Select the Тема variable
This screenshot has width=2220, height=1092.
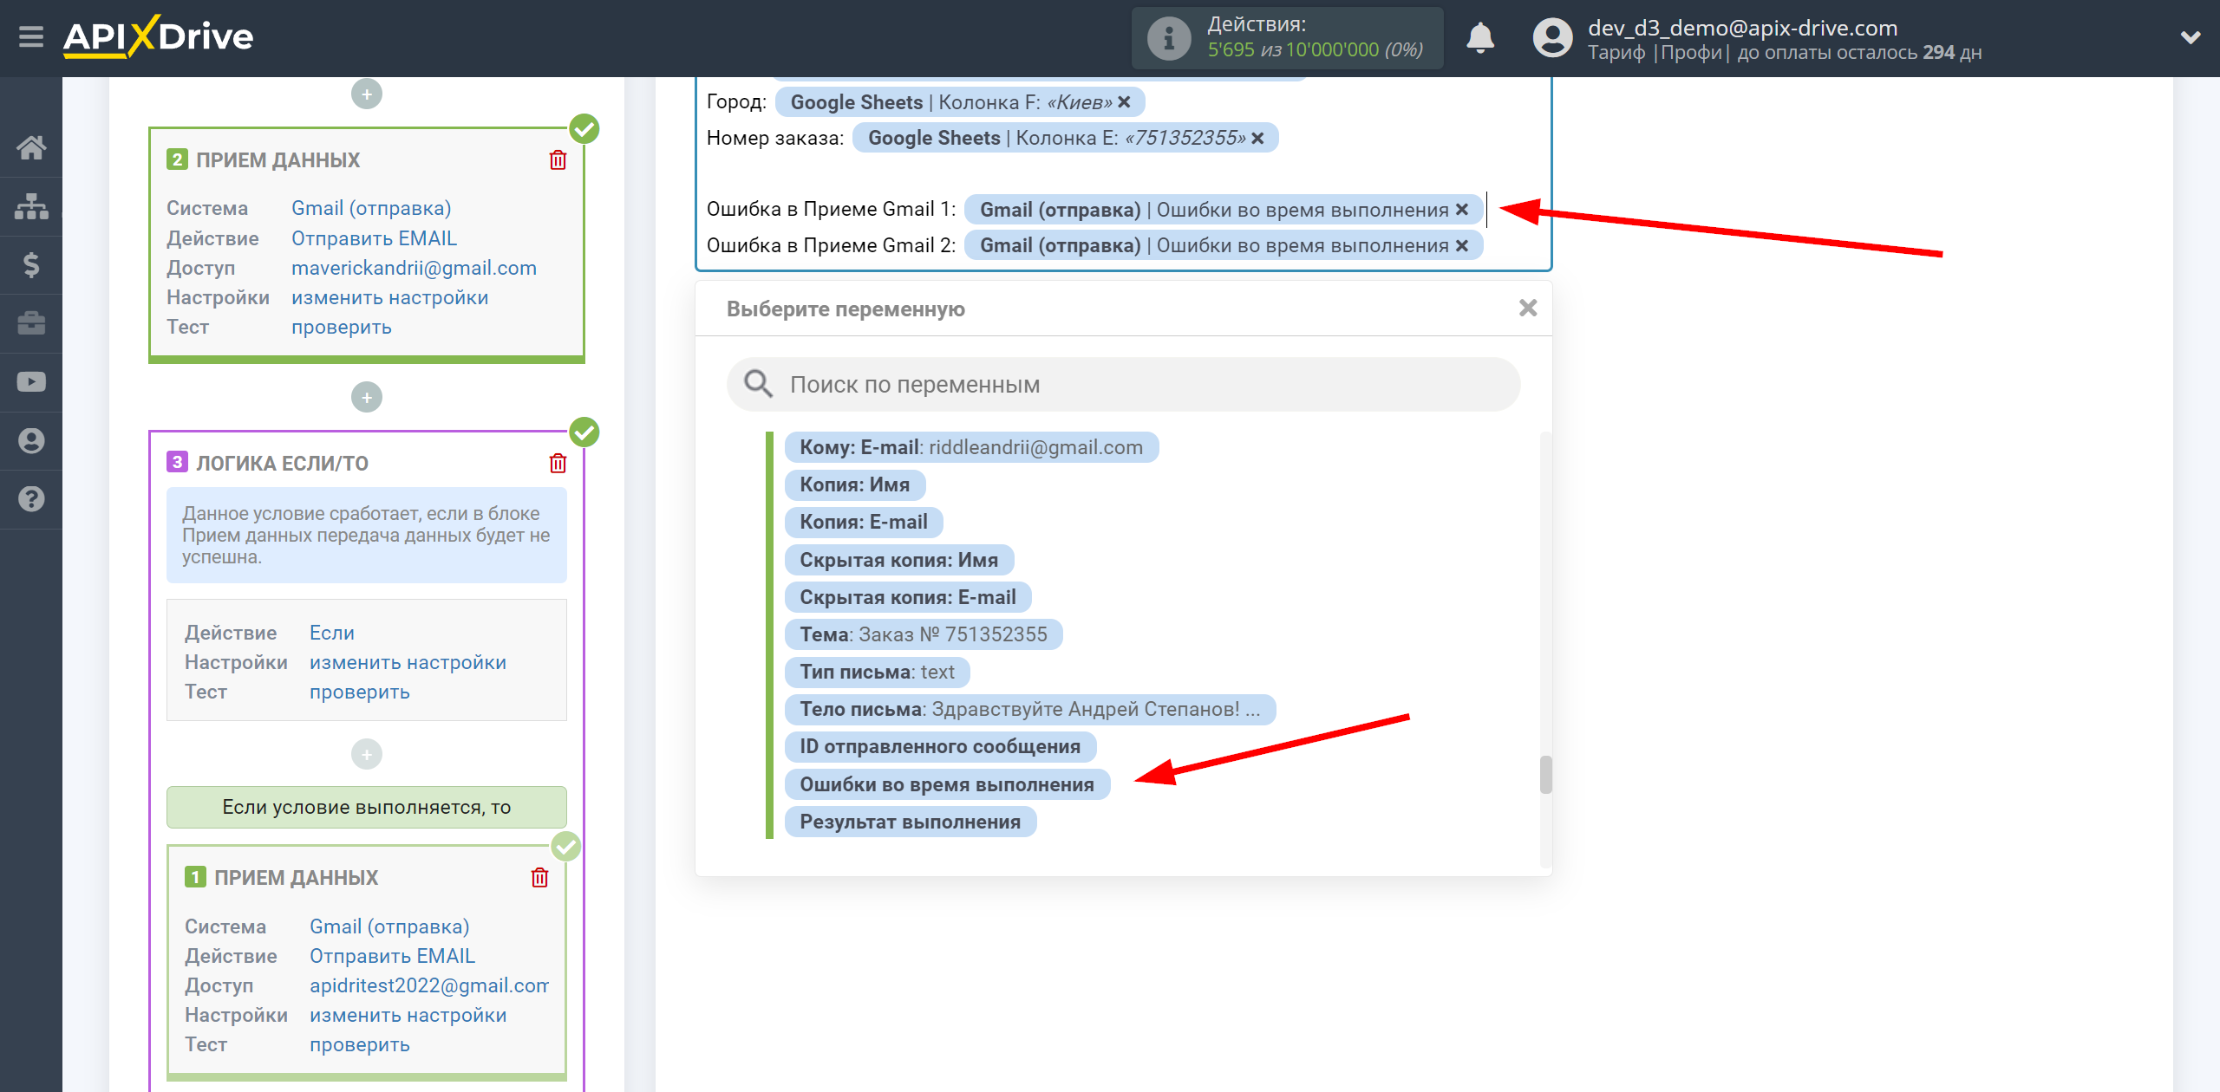924,634
